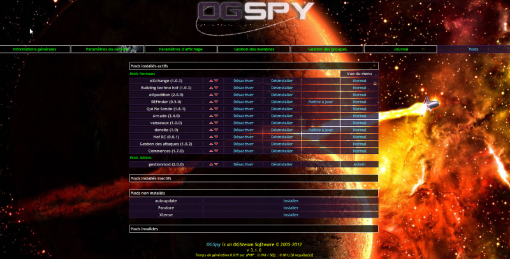510x259 pixels.
Task: Move gestionmod mod up
Action: coord(211,165)
